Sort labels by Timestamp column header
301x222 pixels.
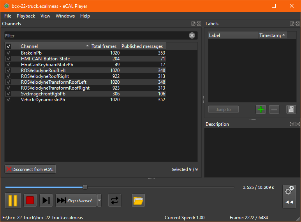(x=272, y=35)
